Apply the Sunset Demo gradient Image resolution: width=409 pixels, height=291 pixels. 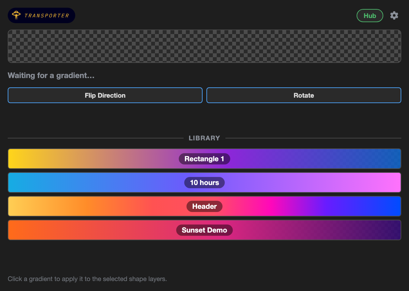coord(204,230)
